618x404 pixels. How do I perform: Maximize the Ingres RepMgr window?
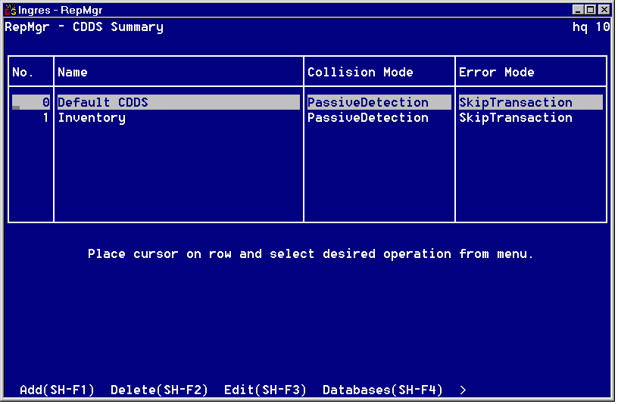pyautogui.click(x=591, y=10)
